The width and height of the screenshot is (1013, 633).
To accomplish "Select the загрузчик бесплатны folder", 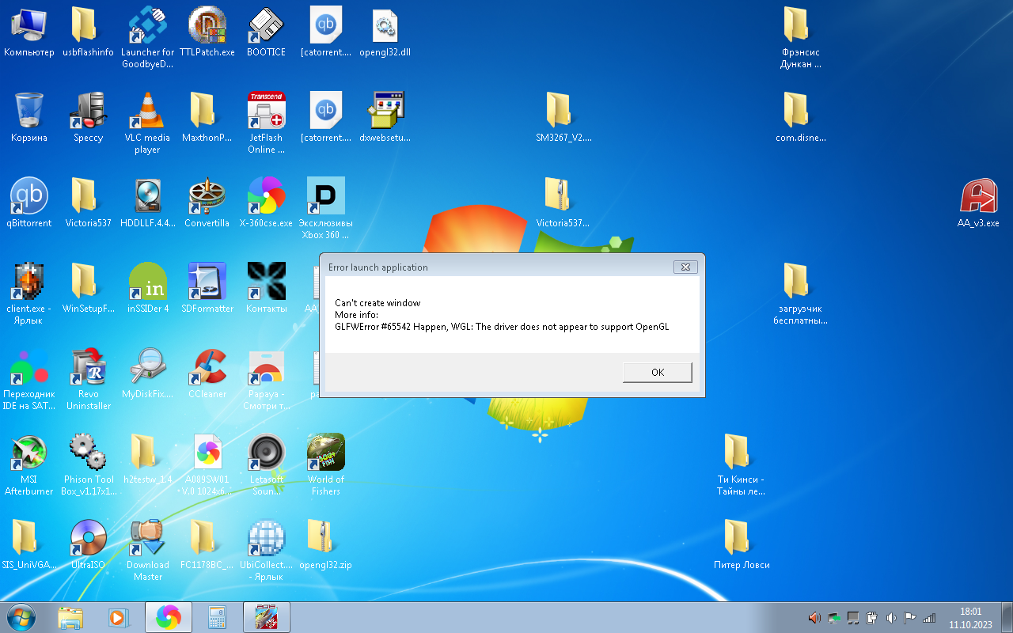I will pyautogui.click(x=800, y=294).
